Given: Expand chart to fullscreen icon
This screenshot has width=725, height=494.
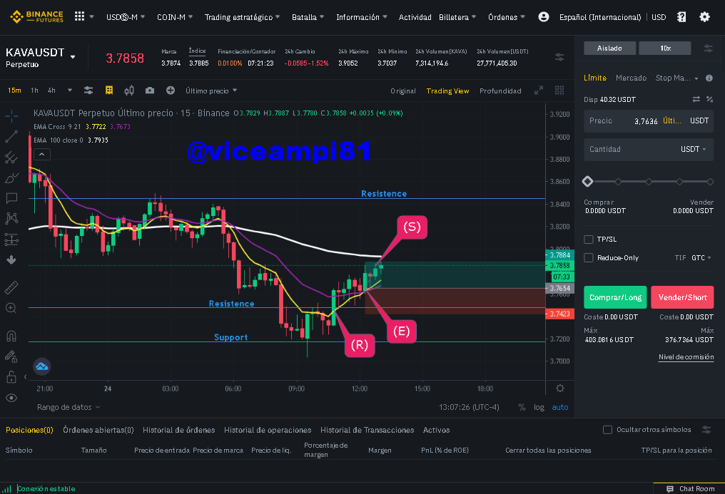Looking at the screenshot, I should 539,91.
